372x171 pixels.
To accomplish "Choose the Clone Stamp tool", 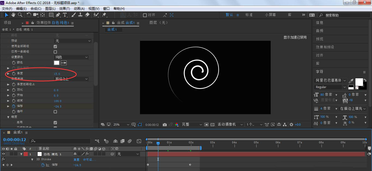I will (81, 15).
